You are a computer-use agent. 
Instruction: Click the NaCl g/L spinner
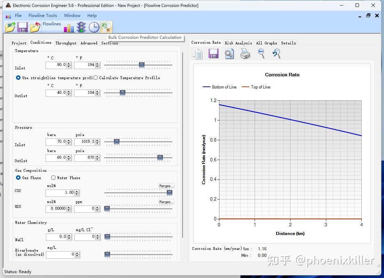pyautogui.click(x=69, y=237)
